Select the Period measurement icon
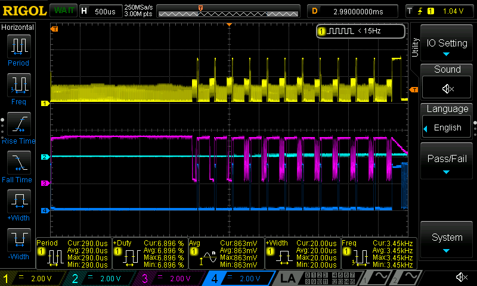 [19, 46]
